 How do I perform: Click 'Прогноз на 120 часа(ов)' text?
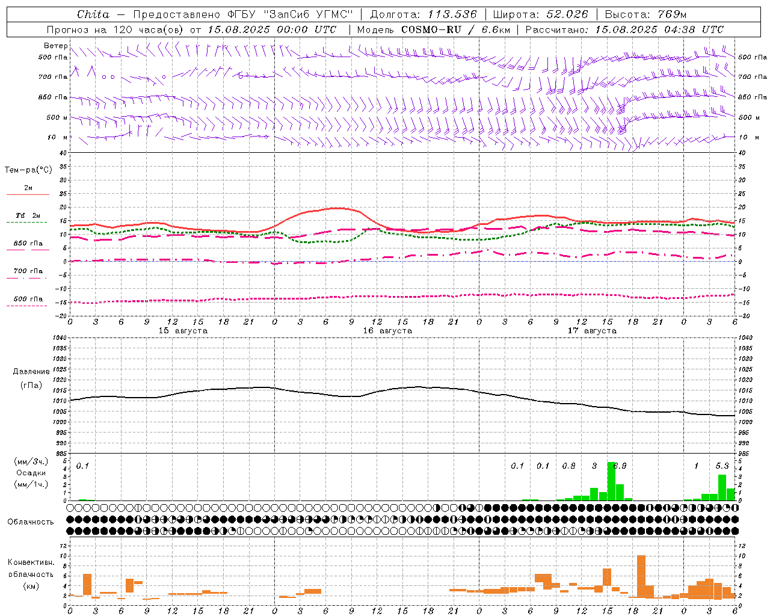pyautogui.click(x=115, y=29)
